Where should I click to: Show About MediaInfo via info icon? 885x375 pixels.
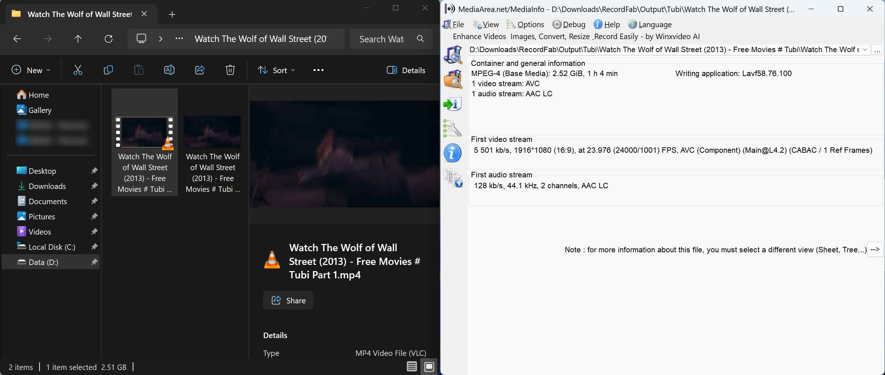pos(452,153)
